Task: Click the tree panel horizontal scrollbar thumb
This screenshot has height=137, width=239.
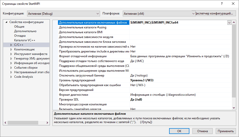Action: coord(23,123)
